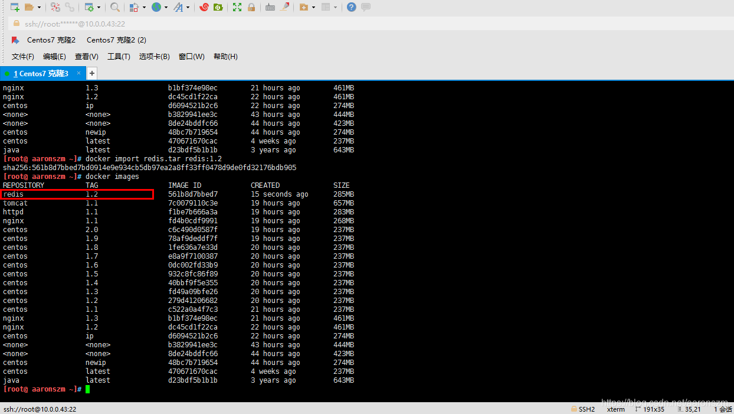Click the red-blue bookmark flag icon
The height and width of the screenshot is (414, 734).
click(x=15, y=40)
